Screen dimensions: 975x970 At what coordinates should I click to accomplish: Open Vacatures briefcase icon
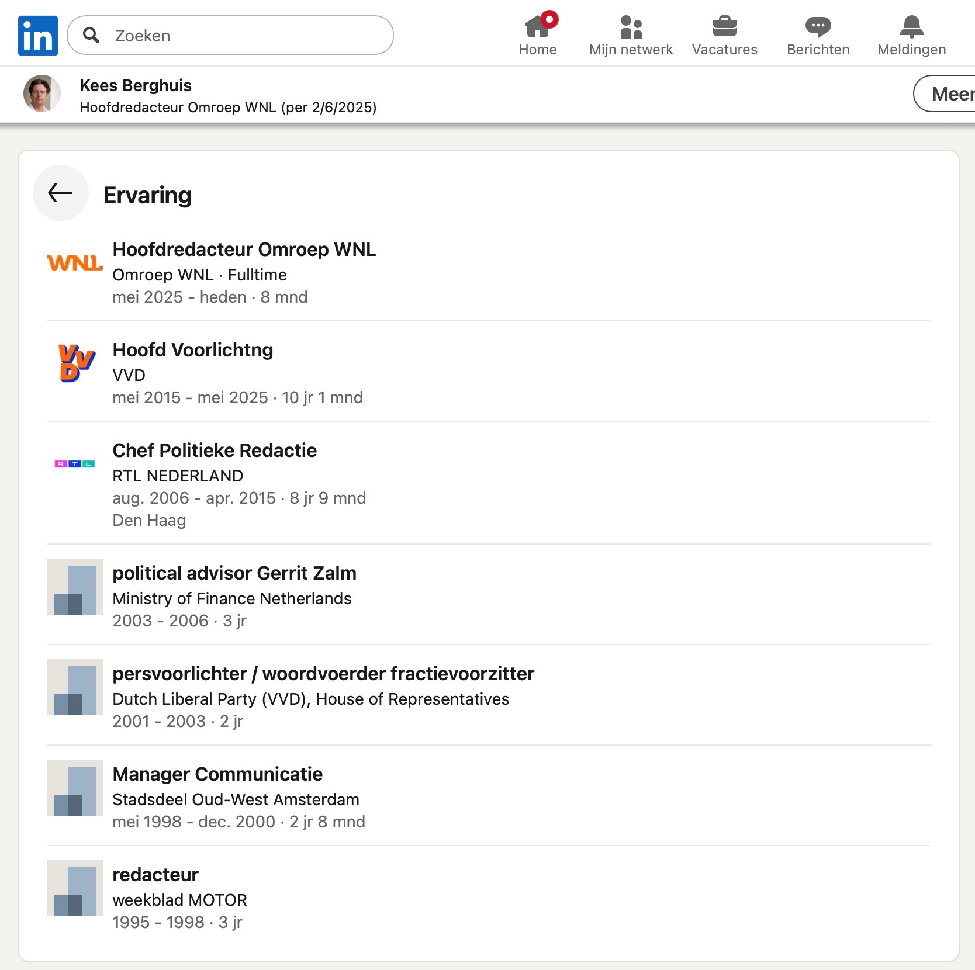coord(725,26)
